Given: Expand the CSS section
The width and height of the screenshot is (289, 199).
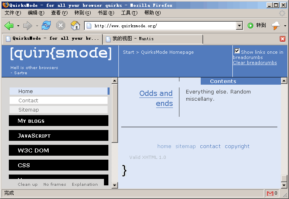Looking at the screenshot, I should point(59,165).
